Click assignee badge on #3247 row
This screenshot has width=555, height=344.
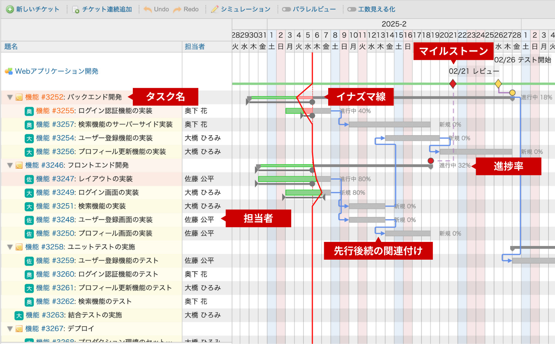[x=29, y=179]
